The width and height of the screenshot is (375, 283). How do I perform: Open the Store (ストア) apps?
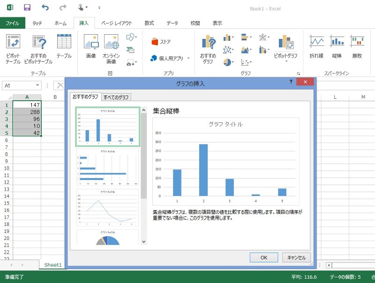pyautogui.click(x=161, y=42)
